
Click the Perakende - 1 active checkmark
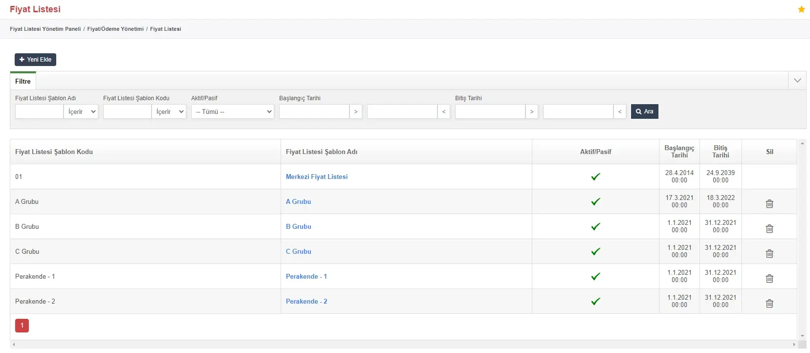pos(595,277)
